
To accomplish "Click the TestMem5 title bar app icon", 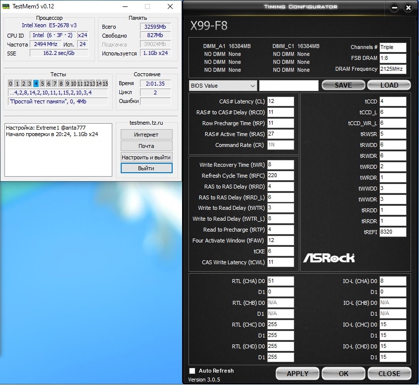I will 5,6.
